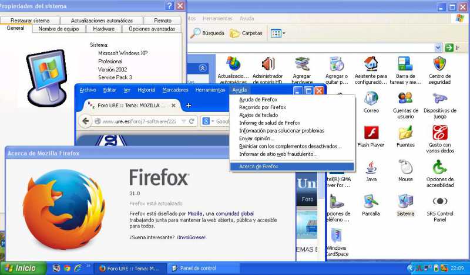Image resolution: width=470 pixels, height=275 pixels.
Task: Select Acerca de Firefox menu entry
Action: point(258,167)
